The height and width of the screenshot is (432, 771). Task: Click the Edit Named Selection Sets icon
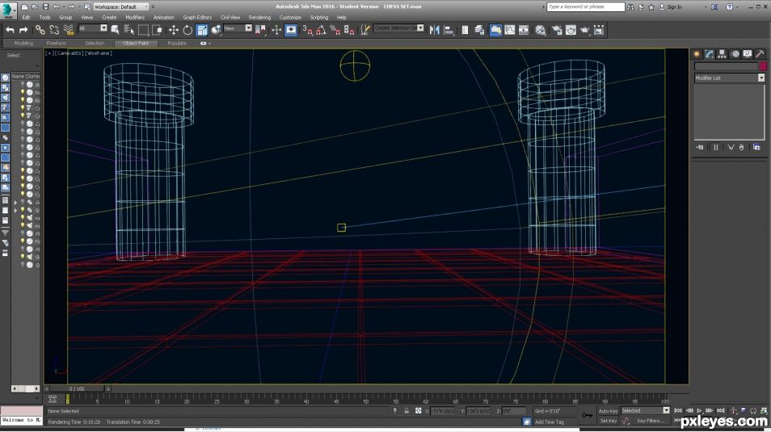[x=365, y=31]
